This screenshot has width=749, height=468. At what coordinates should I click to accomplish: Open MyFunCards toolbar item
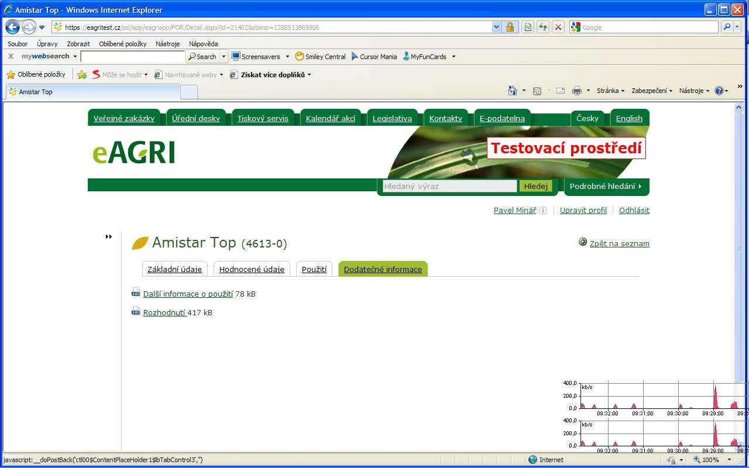(x=424, y=57)
